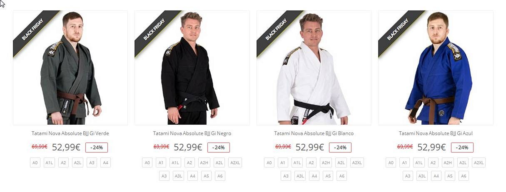Select size A6 for Gi Negro

[x=220, y=176]
